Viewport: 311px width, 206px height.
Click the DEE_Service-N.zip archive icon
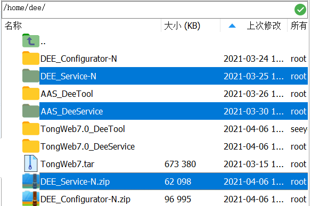click(31, 181)
